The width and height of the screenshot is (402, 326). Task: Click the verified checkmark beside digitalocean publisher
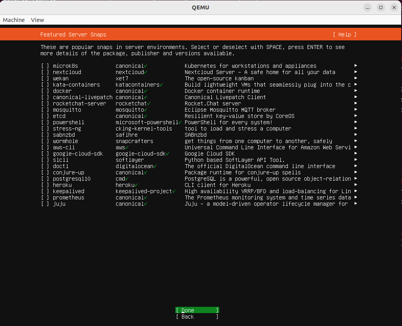pos(155,166)
